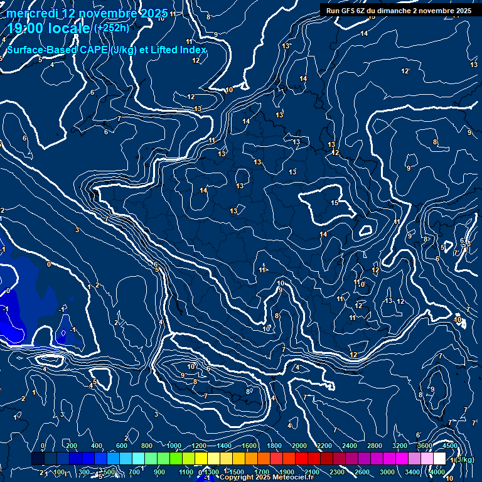Click the bright green 1000–1100 legend swatch
Screen dimensions: 482x482
tap(176, 458)
